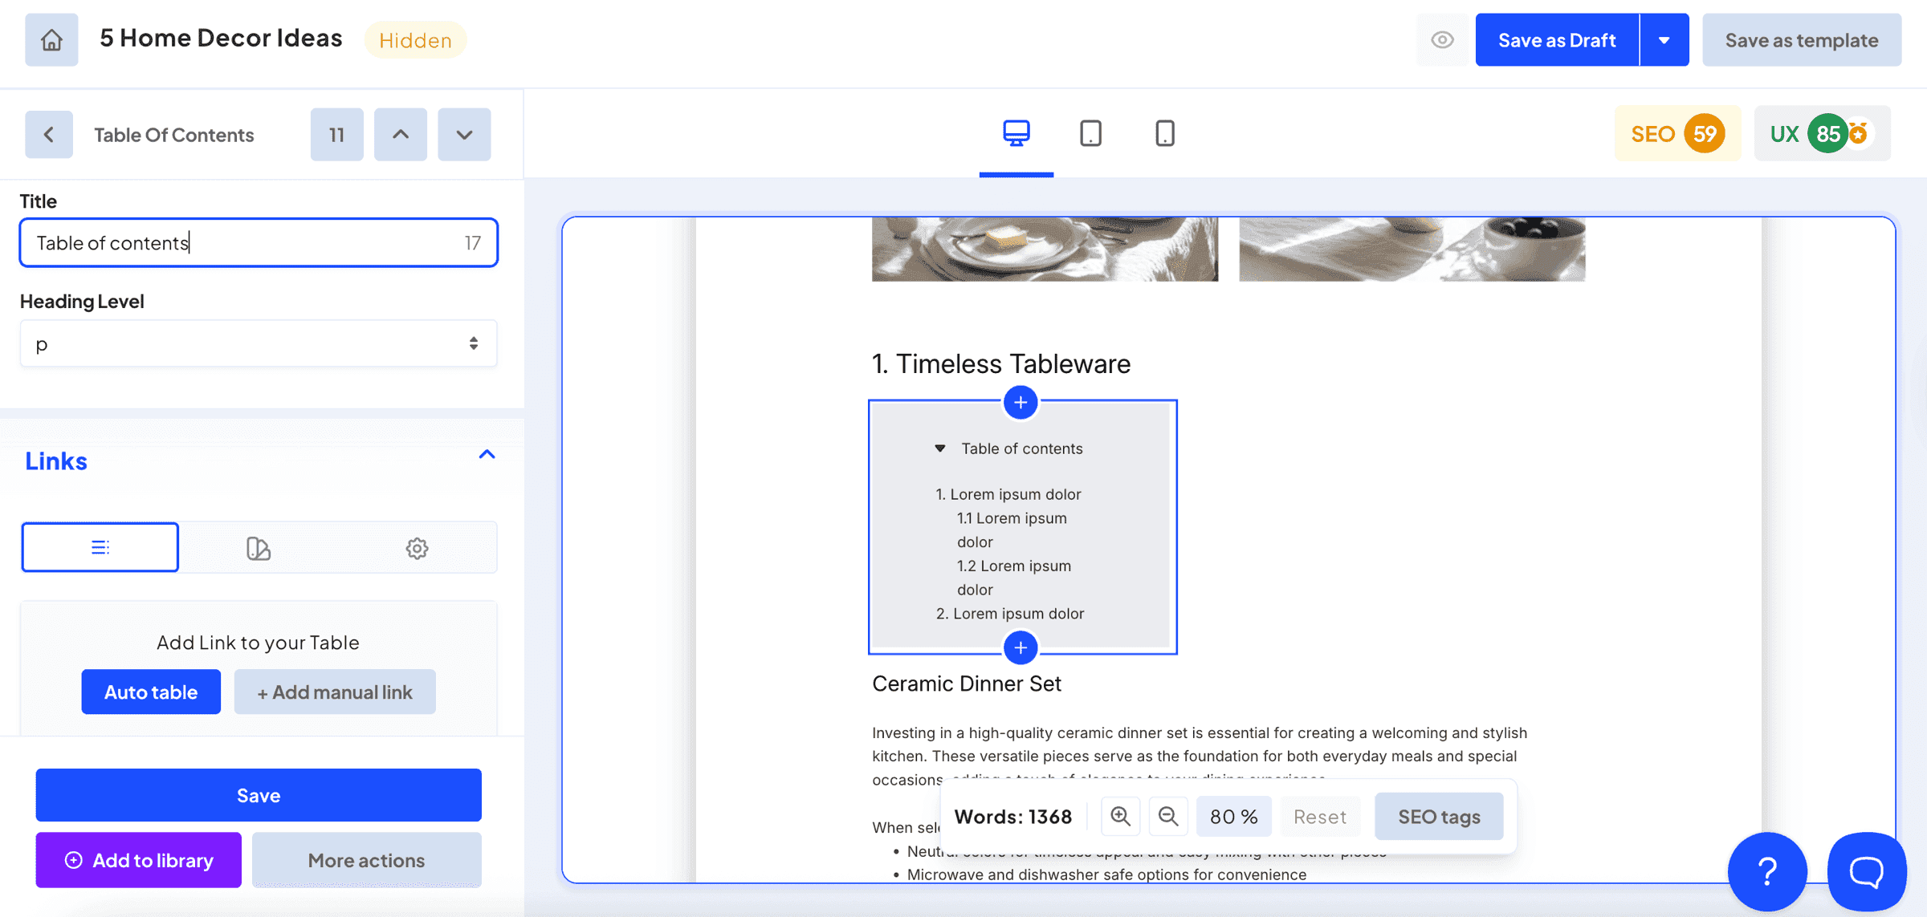
Task: Click Add manual link
Action: (x=335, y=692)
